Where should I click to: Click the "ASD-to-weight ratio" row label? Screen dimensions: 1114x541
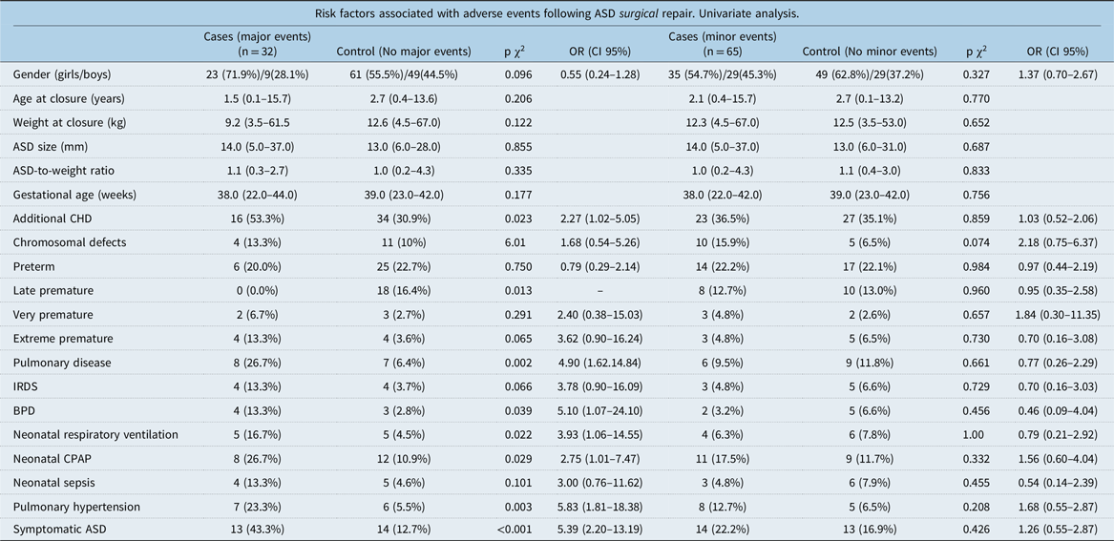point(64,170)
